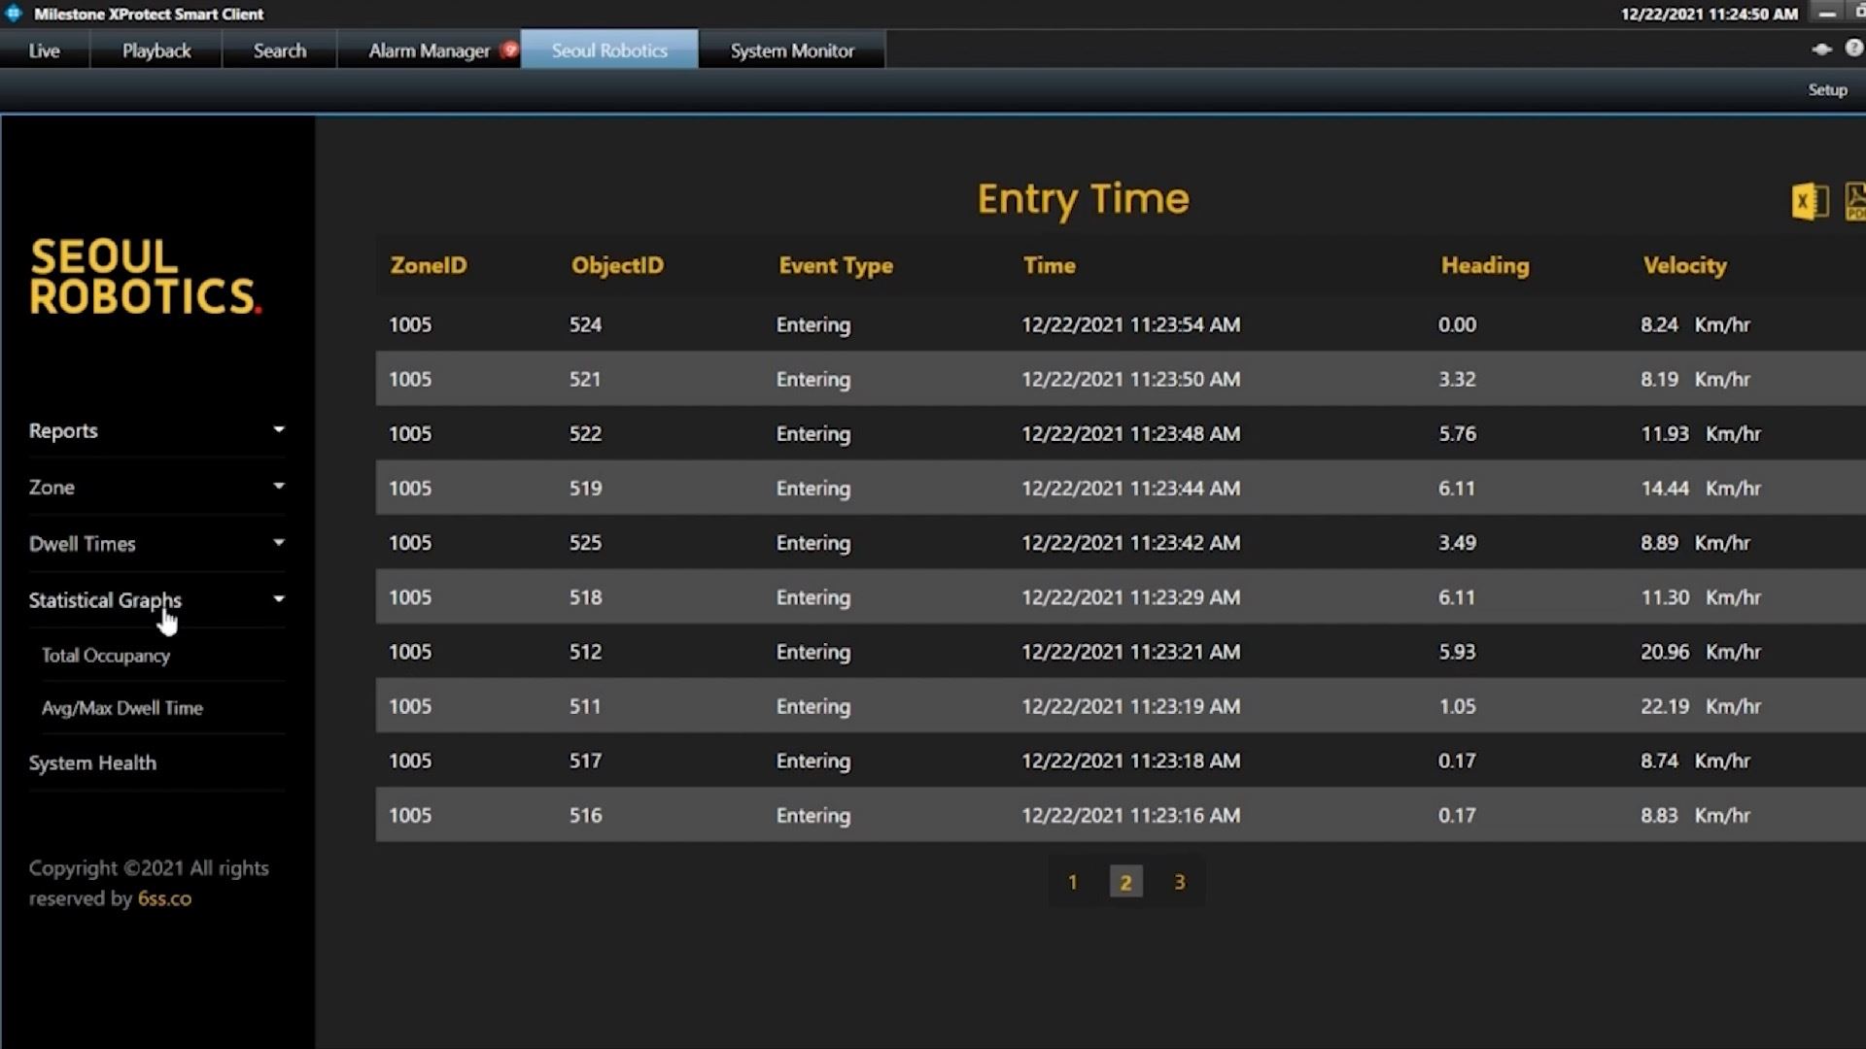Click time 12/22/2021 11:23:54 AM
This screenshot has height=1049, width=1866.
(x=1130, y=324)
